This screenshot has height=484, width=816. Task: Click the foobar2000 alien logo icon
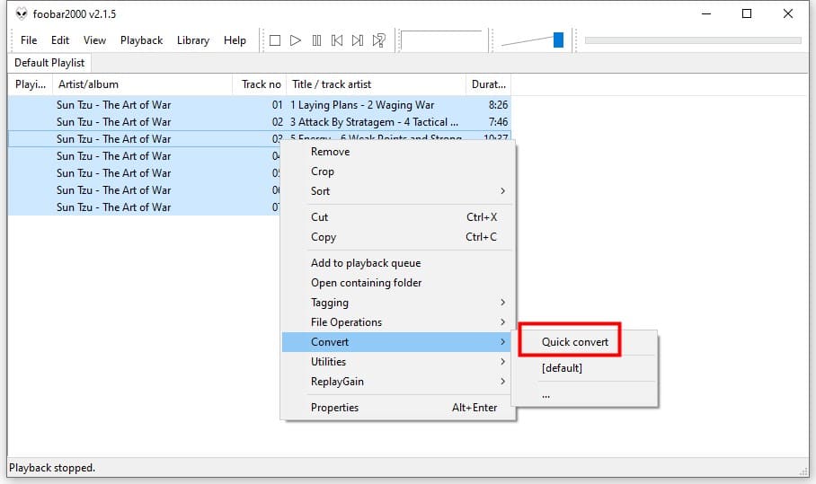tap(22, 13)
